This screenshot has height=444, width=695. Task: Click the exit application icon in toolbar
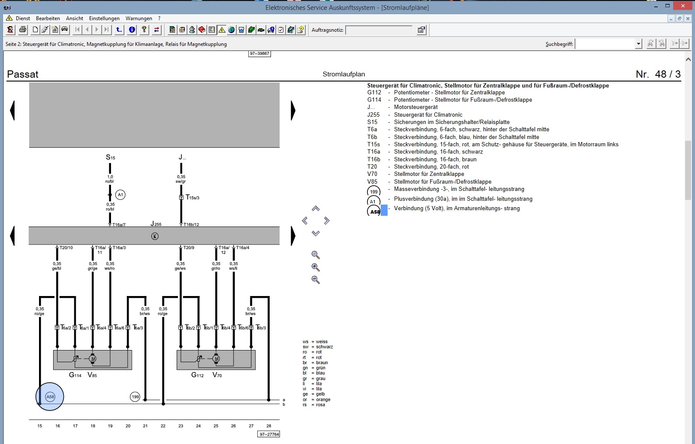tap(10, 30)
